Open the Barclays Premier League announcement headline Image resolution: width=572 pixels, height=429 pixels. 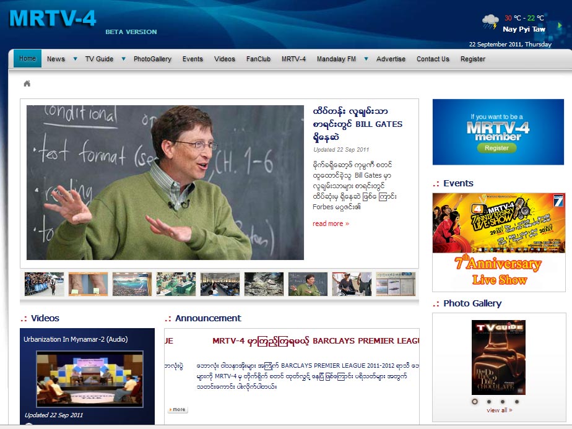coord(316,340)
